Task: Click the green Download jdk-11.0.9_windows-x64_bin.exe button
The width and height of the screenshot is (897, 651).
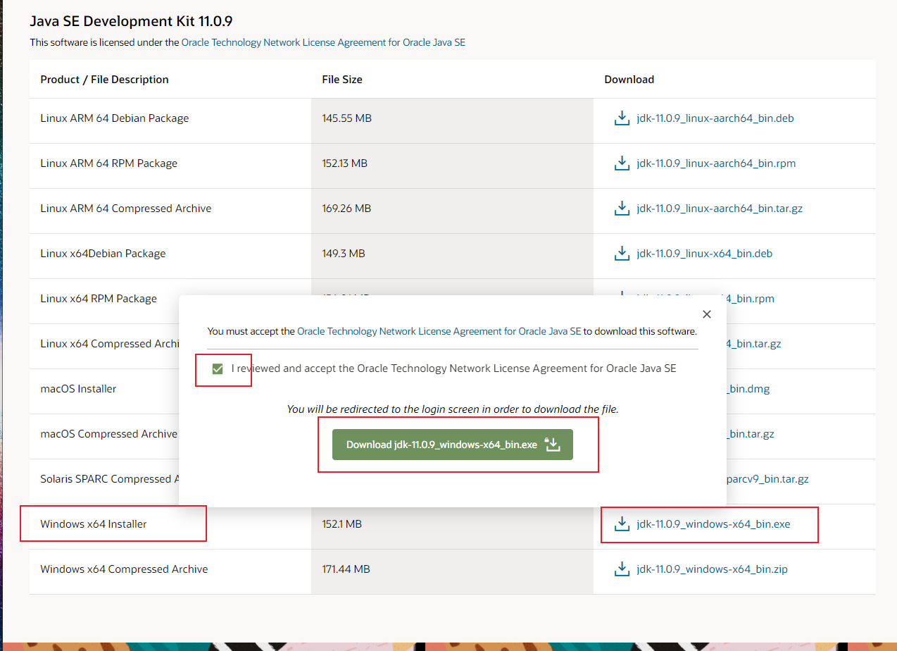Action: click(453, 445)
